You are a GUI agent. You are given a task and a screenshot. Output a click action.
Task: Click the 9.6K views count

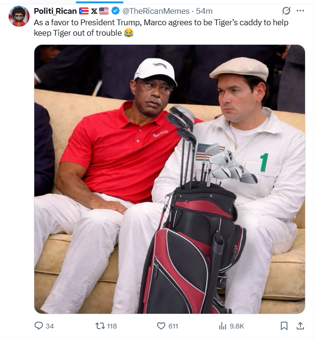(237, 326)
